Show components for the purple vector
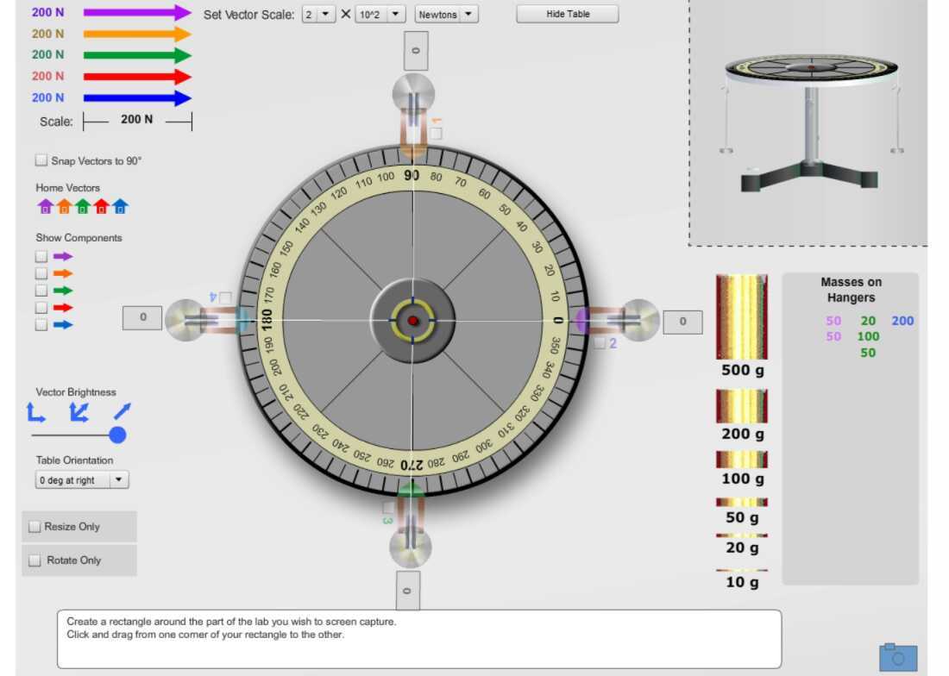Screen dimensions: 949x676 (41, 256)
